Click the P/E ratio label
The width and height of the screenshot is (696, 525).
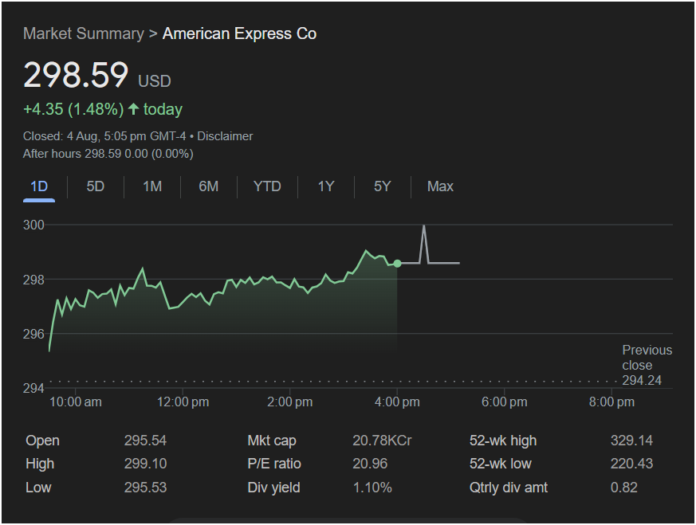tap(274, 464)
